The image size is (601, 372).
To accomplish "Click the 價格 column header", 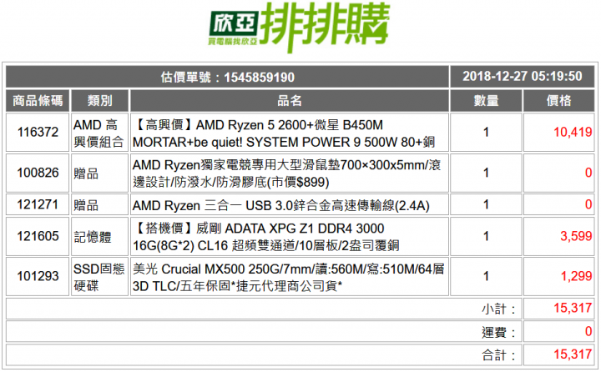I will click(558, 101).
